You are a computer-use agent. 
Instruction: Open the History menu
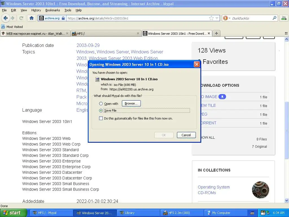tap(36, 10)
